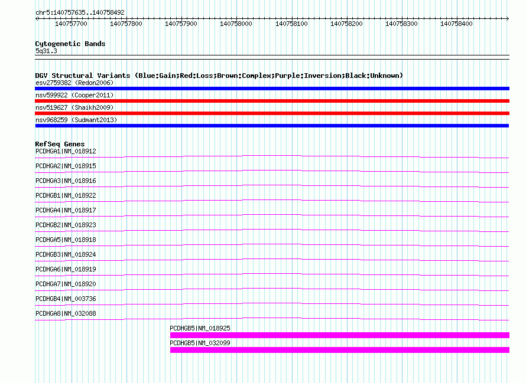Screen dimensions: 526x383
Task: Open variant nsv599922 (Cooper2011) label
Action: tap(74, 95)
